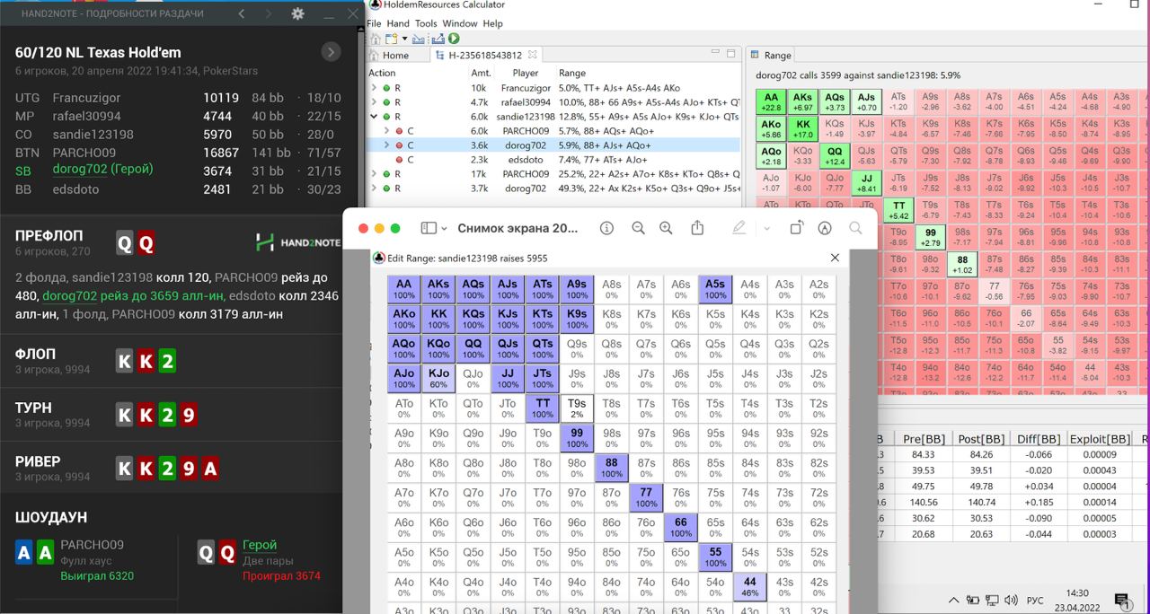
Task: Expand the PARCHO09 raise 17k row
Action: 375,173
